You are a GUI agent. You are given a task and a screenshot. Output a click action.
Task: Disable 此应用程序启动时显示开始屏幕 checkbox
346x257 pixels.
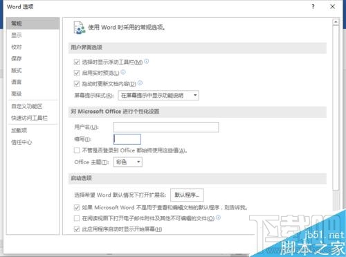77,229
